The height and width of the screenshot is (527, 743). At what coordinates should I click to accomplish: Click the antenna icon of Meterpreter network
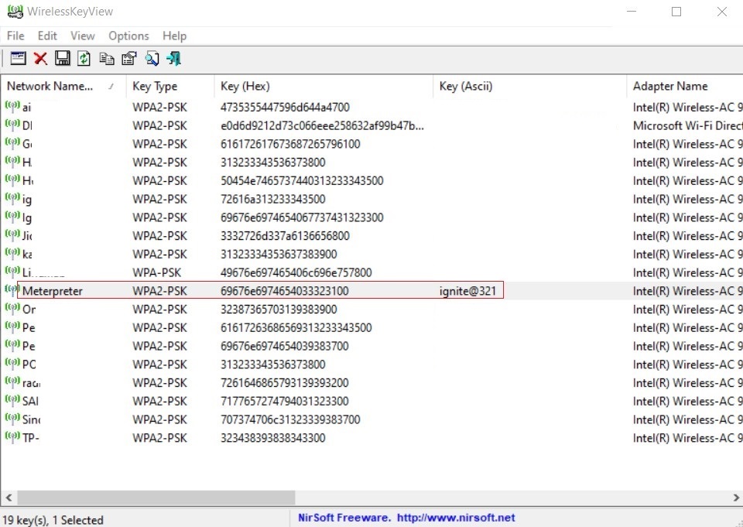(x=12, y=290)
